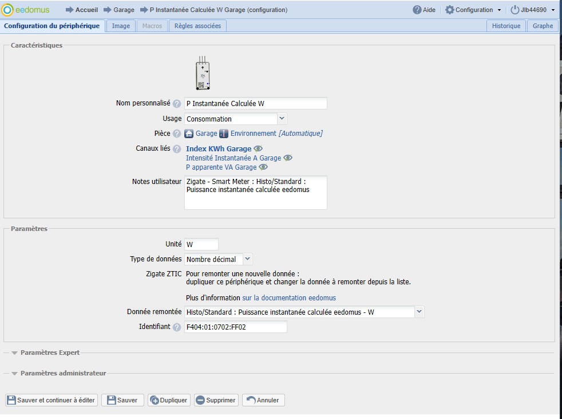Viewport: 562px width, 419px height.
Task: Open the Type de données dropdown
Action: (x=247, y=259)
